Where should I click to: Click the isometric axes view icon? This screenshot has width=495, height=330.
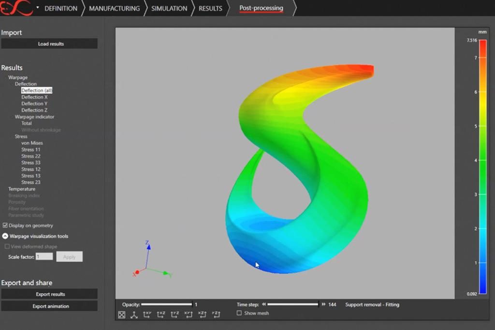click(x=134, y=315)
